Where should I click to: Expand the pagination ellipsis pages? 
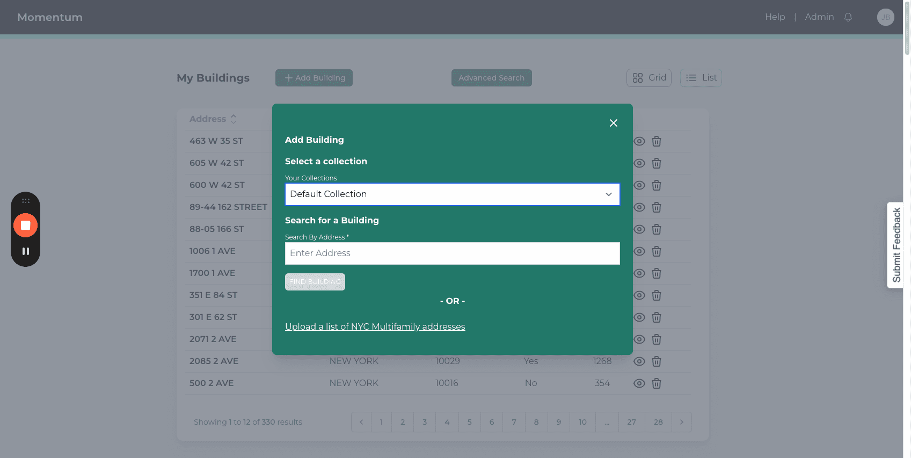pyautogui.click(x=607, y=422)
